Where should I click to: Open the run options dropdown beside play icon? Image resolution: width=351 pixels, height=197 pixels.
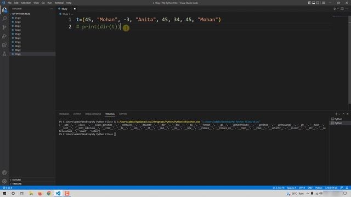(x=338, y=9)
